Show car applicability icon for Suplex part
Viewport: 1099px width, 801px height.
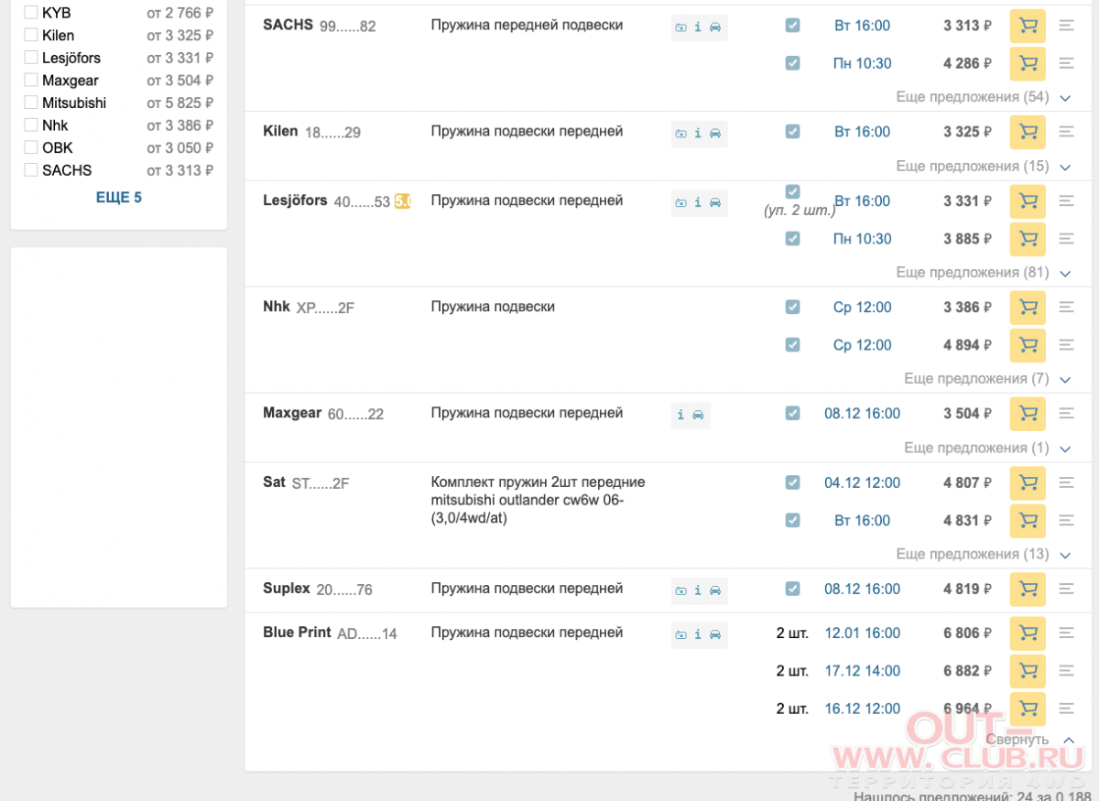tap(715, 591)
